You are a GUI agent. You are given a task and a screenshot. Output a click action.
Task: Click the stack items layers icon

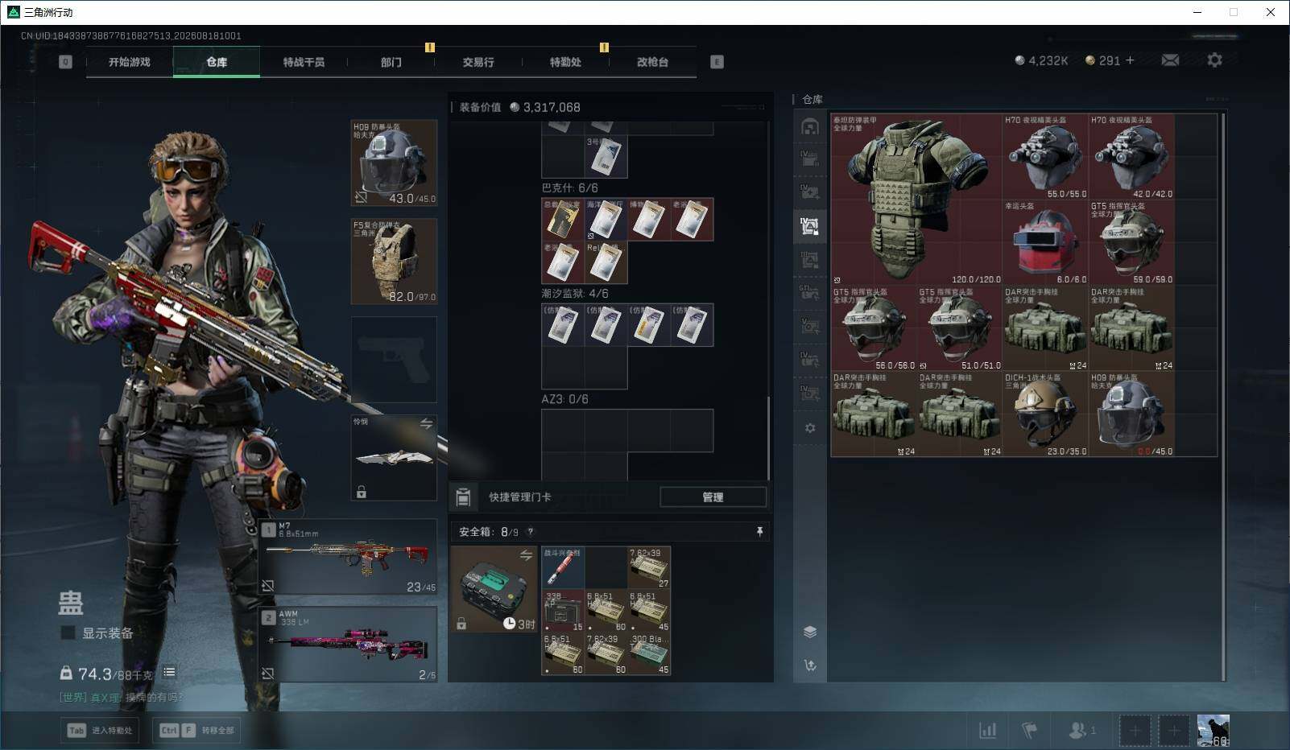click(810, 632)
